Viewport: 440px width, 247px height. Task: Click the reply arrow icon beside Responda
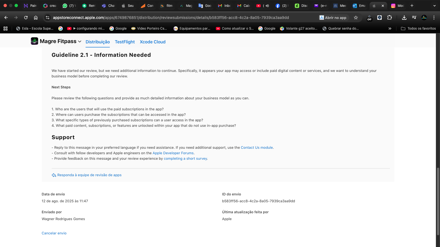point(54,175)
